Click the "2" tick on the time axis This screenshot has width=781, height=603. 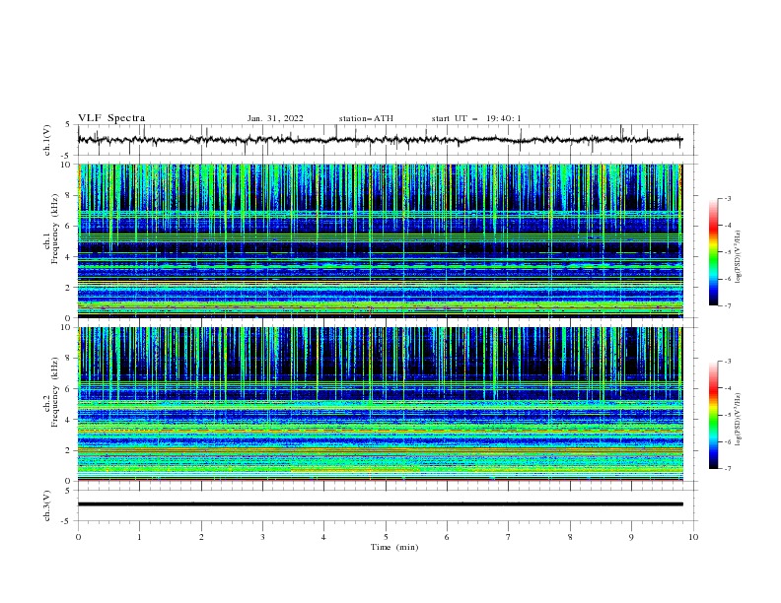[201, 537]
